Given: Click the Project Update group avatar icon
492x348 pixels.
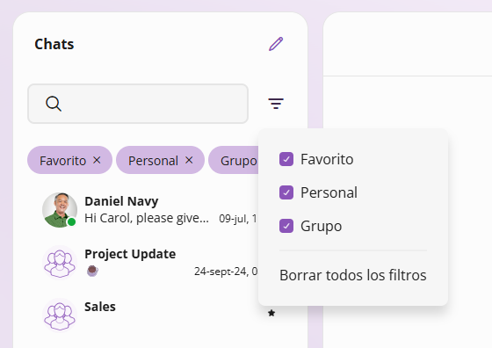Looking at the screenshot, I should coord(60,263).
